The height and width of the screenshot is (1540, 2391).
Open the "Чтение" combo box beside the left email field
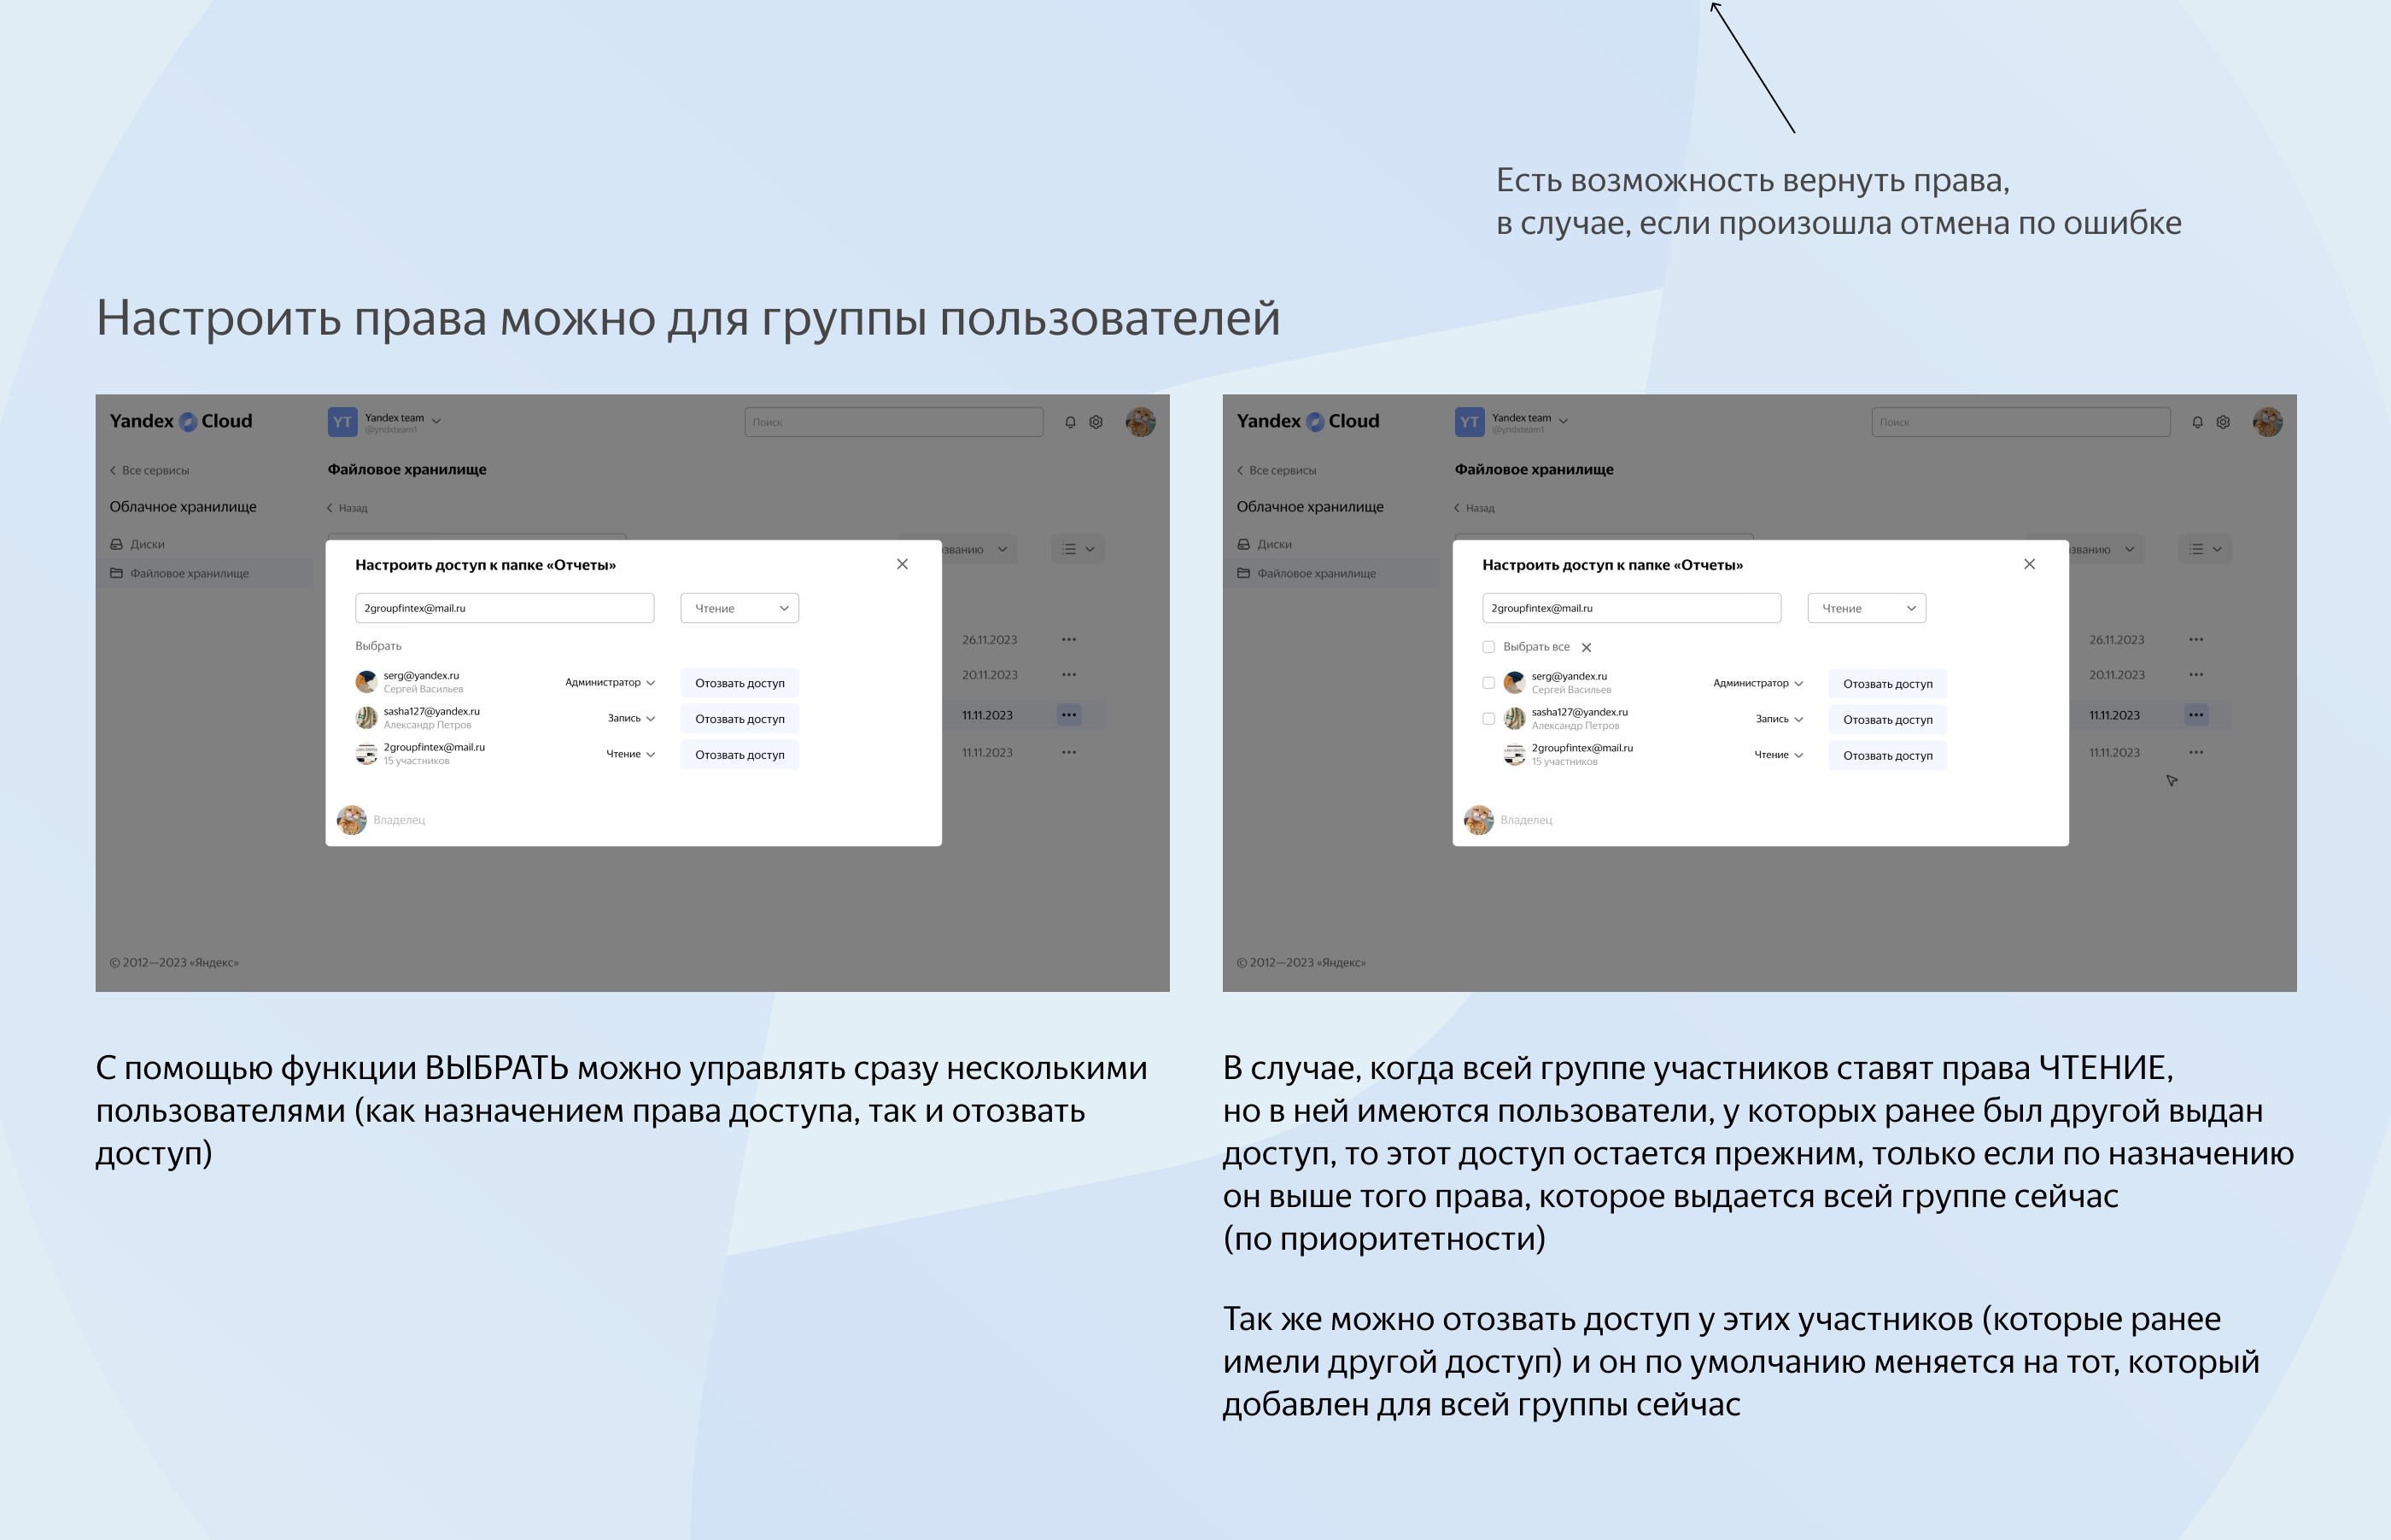(739, 608)
